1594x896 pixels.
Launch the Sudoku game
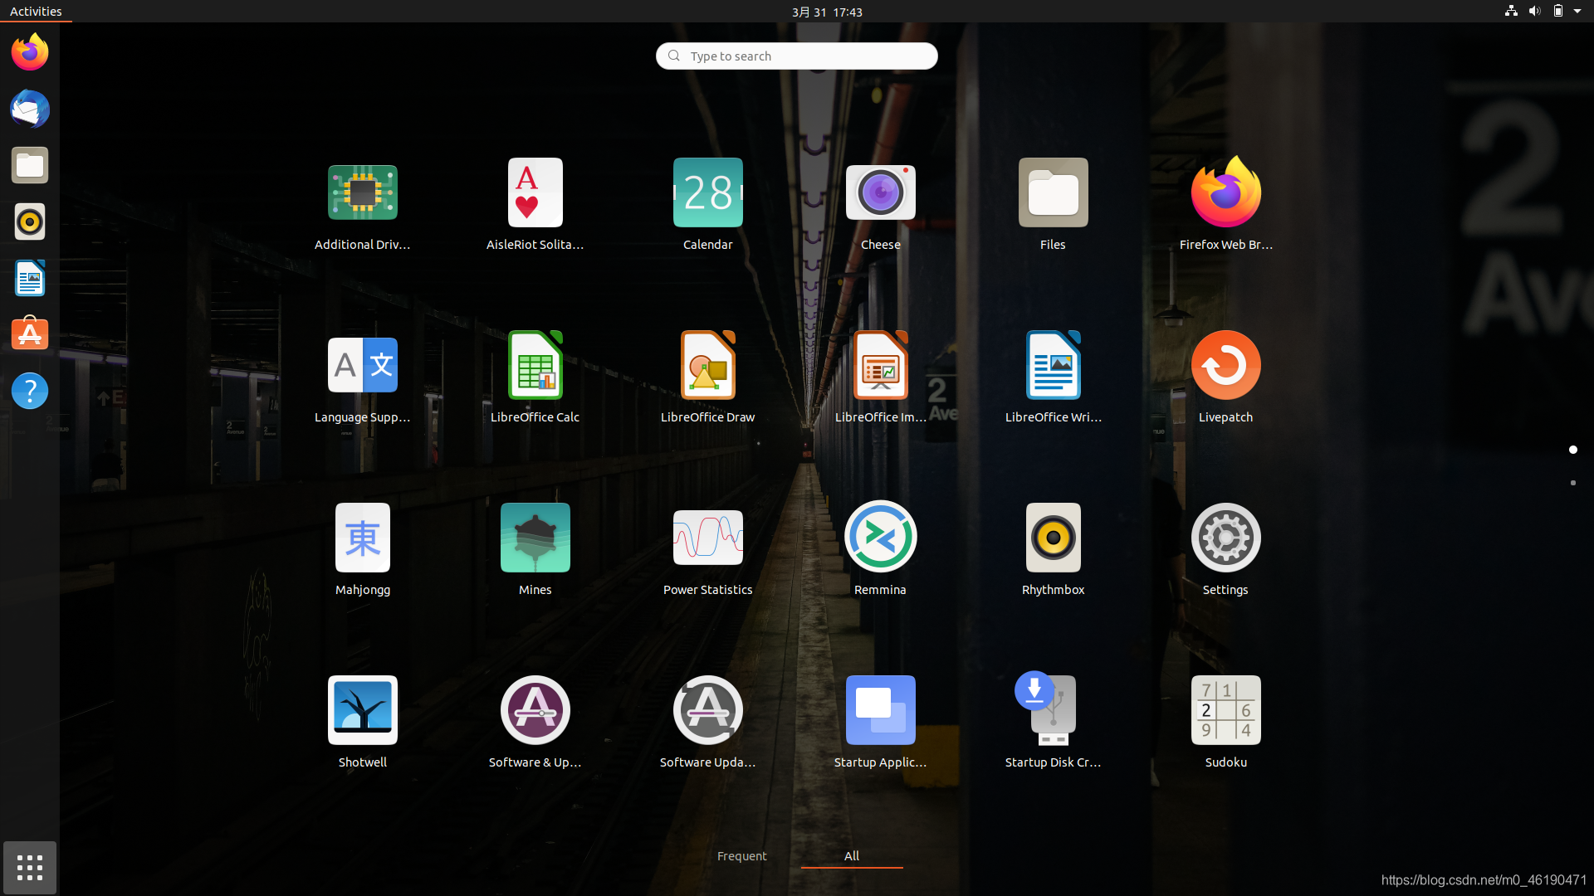[x=1225, y=710]
